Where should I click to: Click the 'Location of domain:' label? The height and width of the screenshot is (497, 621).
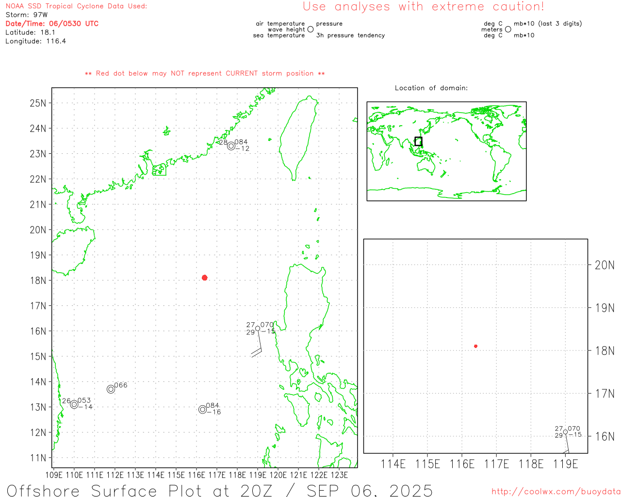point(431,88)
